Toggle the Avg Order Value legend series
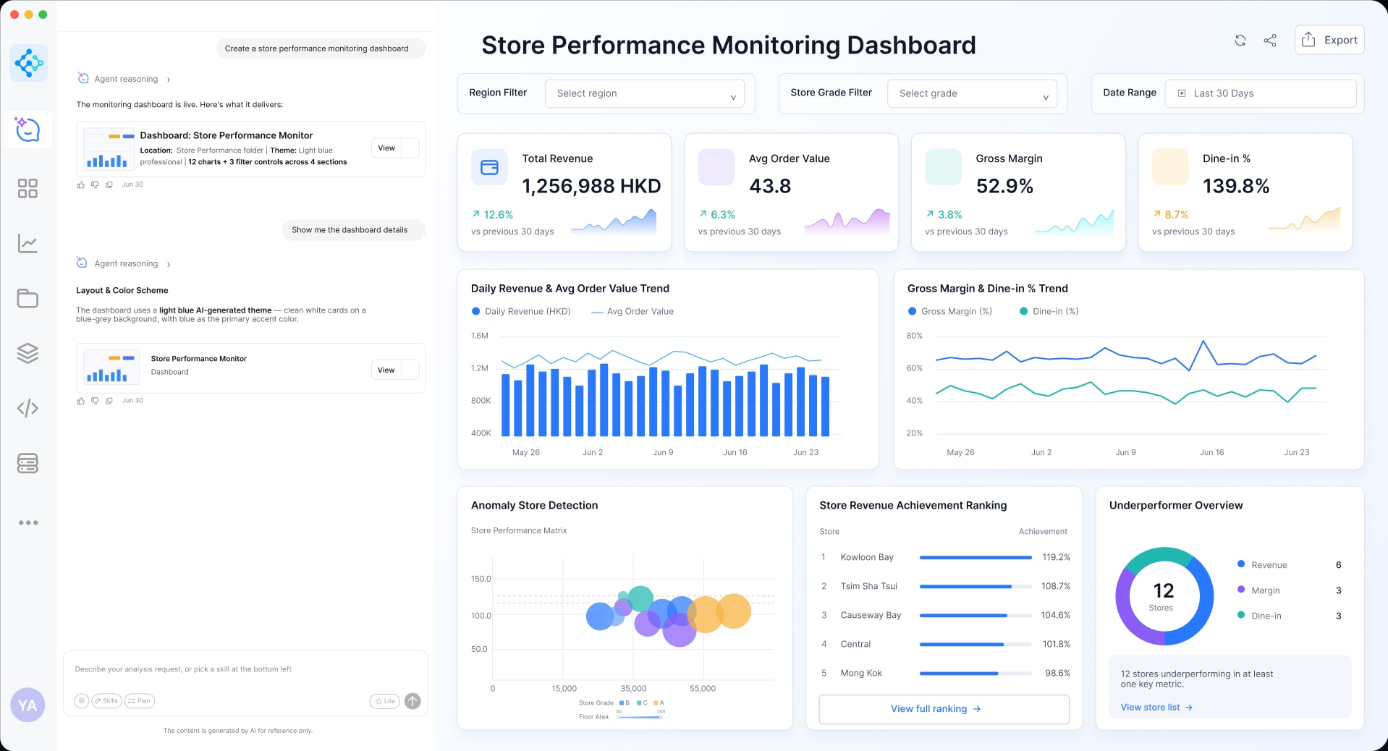This screenshot has width=1388, height=751. tap(632, 311)
